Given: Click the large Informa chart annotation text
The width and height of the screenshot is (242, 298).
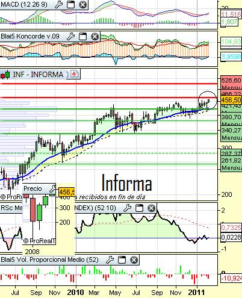Looking at the screenshot, I should 126,182.
